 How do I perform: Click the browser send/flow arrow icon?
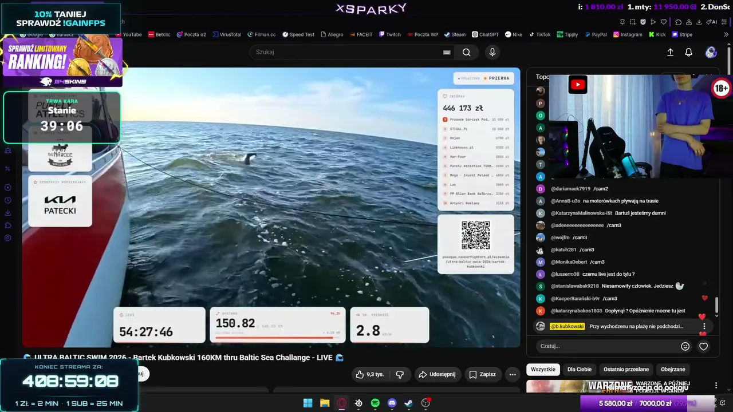[x=653, y=22]
